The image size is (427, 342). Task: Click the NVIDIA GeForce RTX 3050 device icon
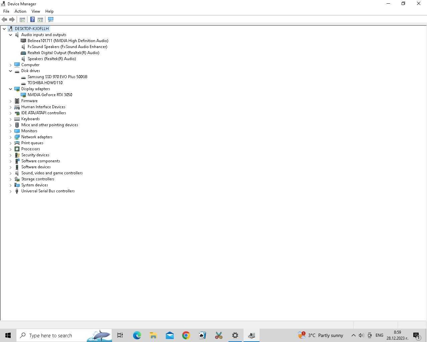(23, 95)
